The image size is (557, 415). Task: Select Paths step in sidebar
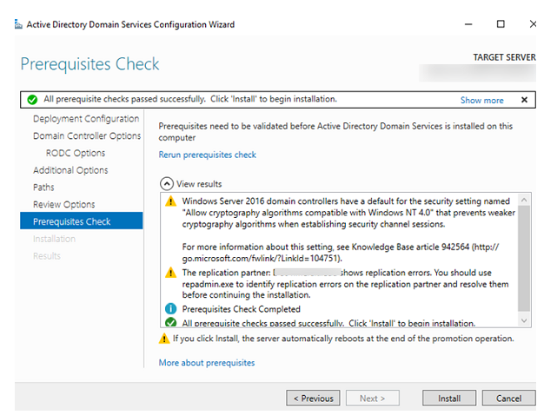pos(43,187)
